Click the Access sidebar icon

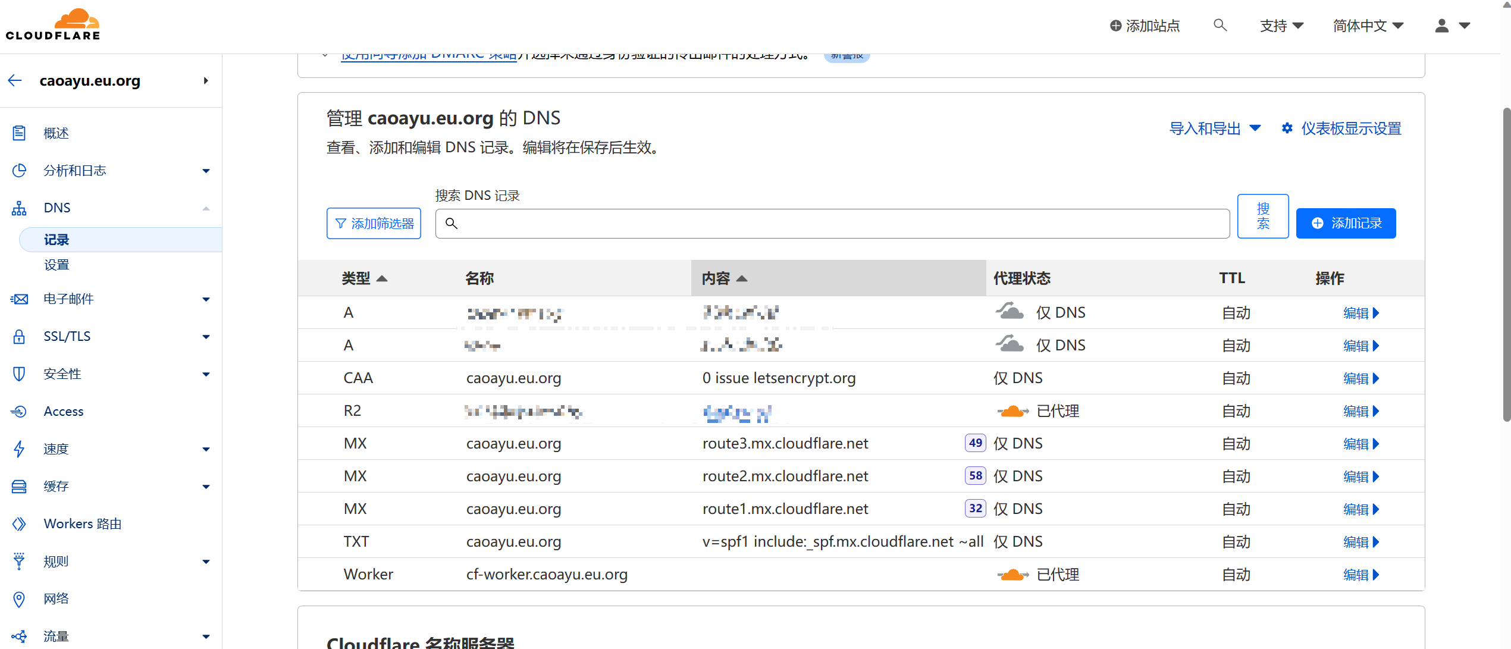point(19,412)
